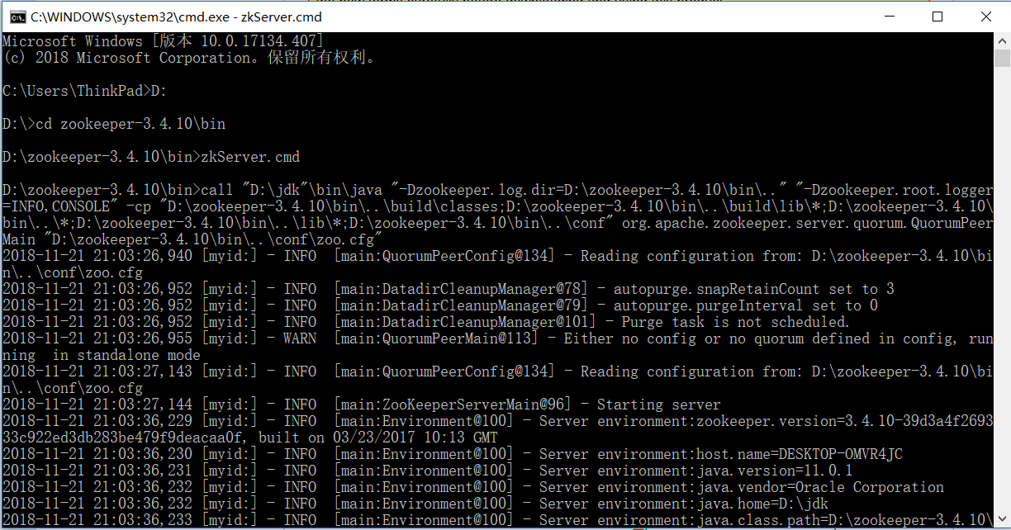Click the close button to stop ZooKeeper
Viewport: 1011px width, 530px height.
[x=986, y=17]
